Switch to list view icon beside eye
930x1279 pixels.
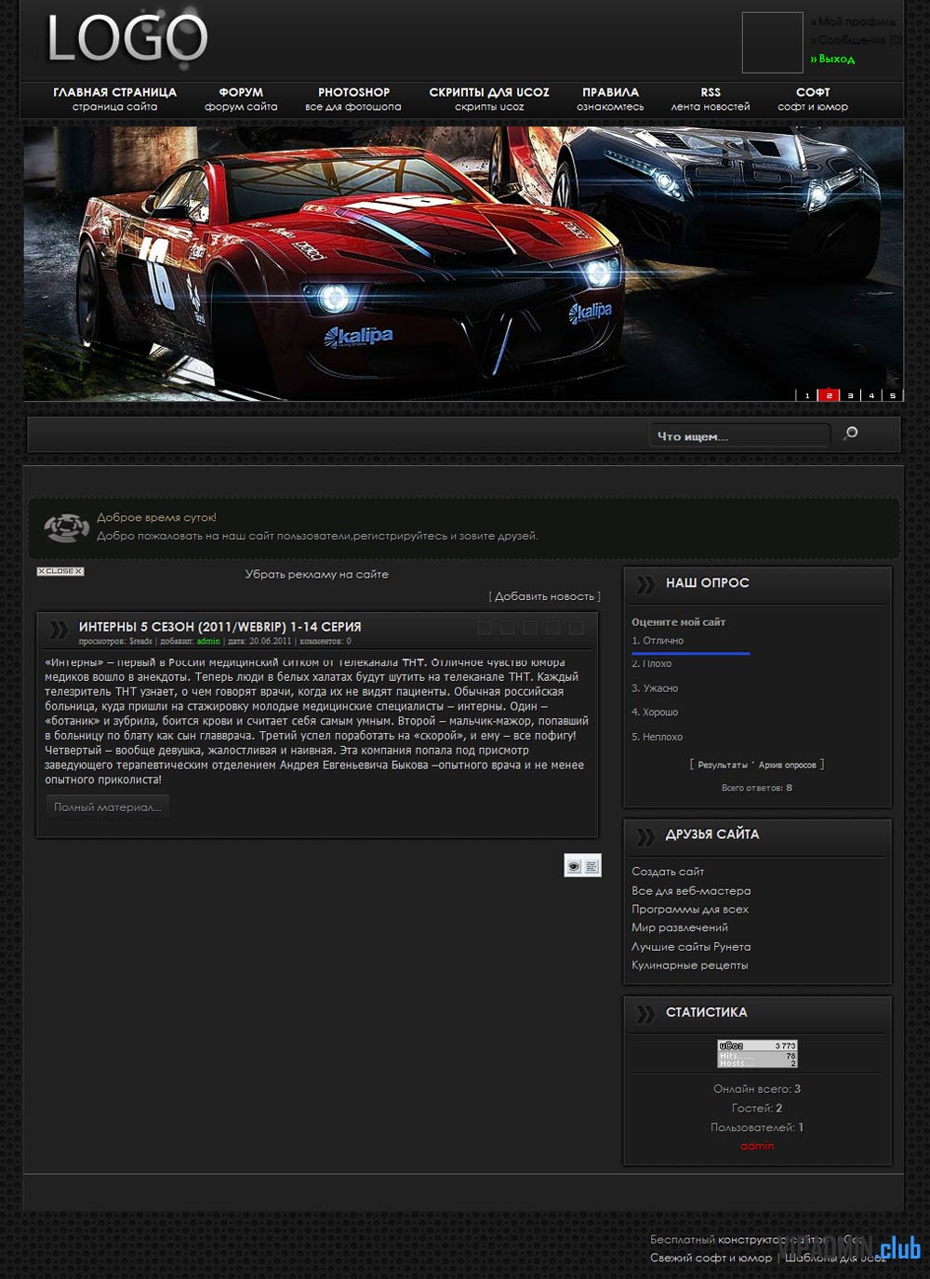[591, 866]
